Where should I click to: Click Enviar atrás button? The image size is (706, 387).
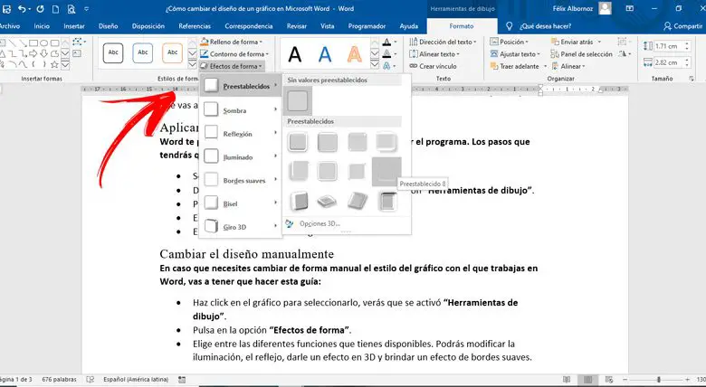(x=572, y=42)
